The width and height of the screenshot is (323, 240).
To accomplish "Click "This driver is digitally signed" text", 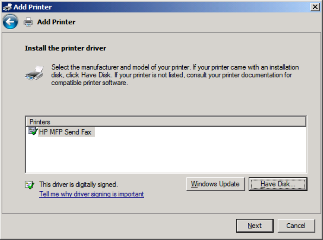I will [x=78, y=185].
